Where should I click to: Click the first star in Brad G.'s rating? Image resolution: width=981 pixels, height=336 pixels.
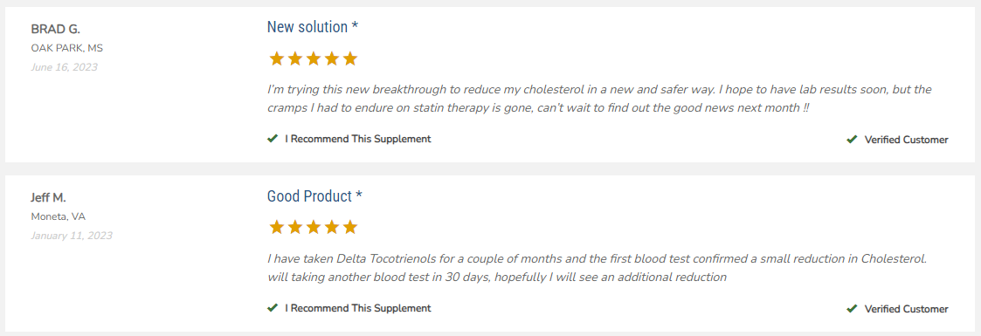pyautogui.click(x=277, y=59)
